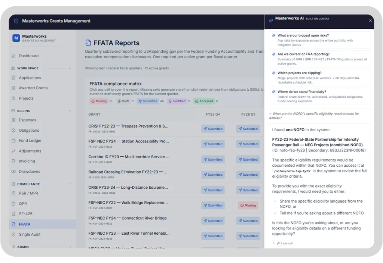Click the FFATA Reports page title icon
The width and height of the screenshot is (383, 263).
pyautogui.click(x=88, y=43)
